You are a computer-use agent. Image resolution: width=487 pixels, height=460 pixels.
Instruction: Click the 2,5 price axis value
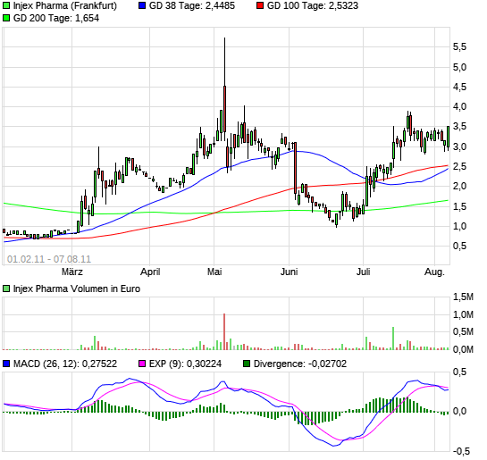point(459,166)
